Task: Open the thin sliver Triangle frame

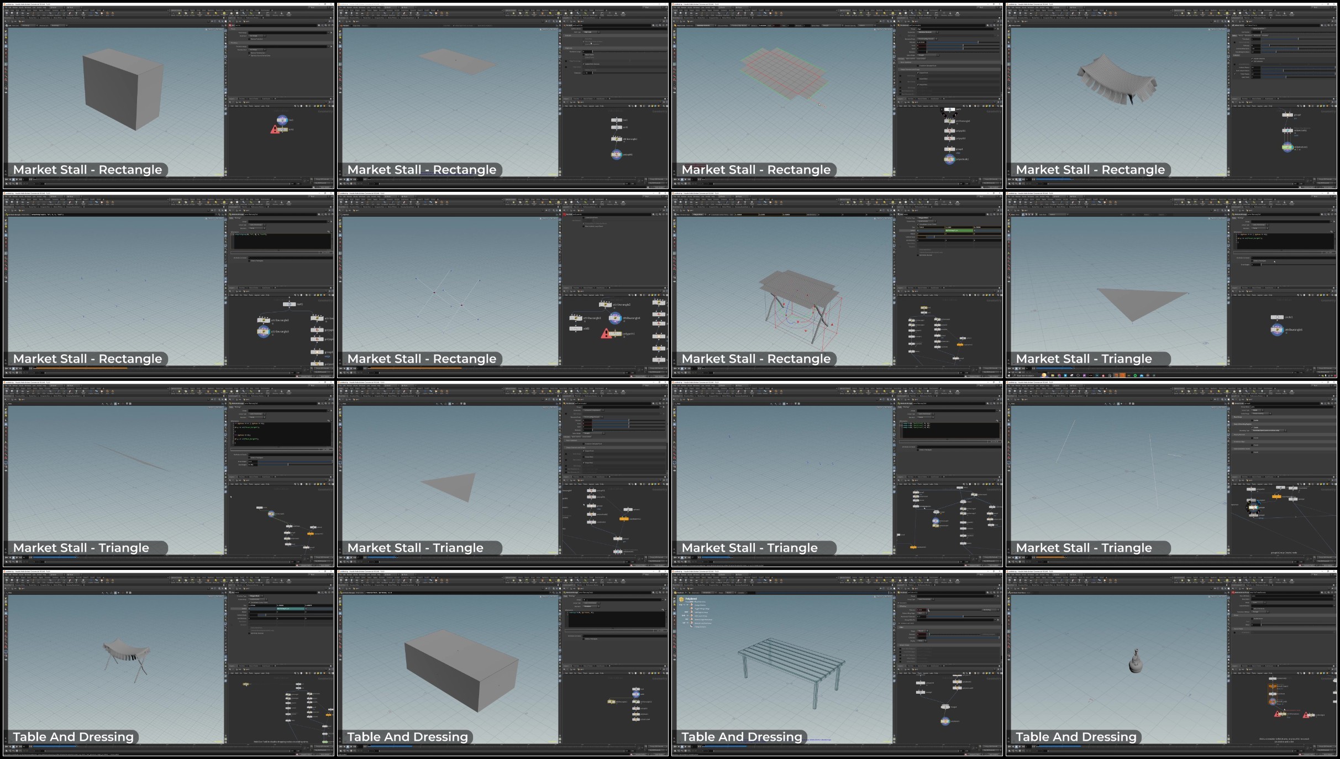Action: tap(169, 474)
